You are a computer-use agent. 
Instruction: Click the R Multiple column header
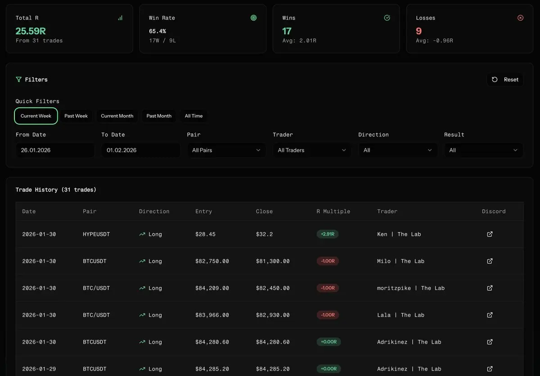tap(333, 211)
